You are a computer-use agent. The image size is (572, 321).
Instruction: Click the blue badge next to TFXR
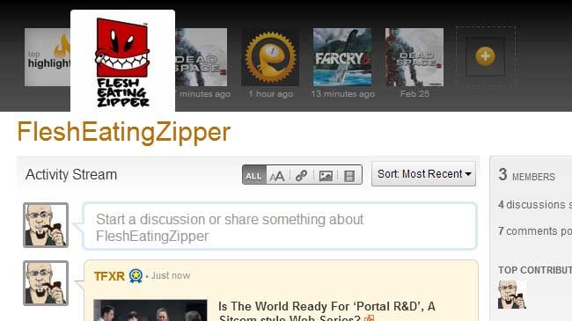click(x=136, y=276)
